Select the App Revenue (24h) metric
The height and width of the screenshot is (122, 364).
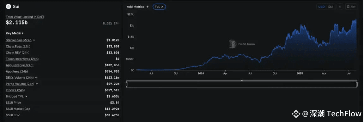tap(20, 65)
